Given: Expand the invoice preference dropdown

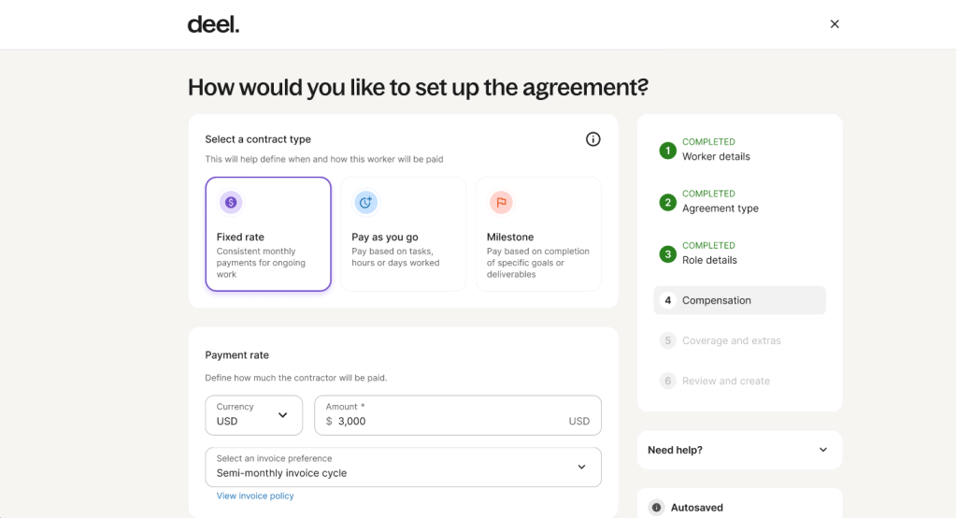Looking at the screenshot, I should 403,467.
